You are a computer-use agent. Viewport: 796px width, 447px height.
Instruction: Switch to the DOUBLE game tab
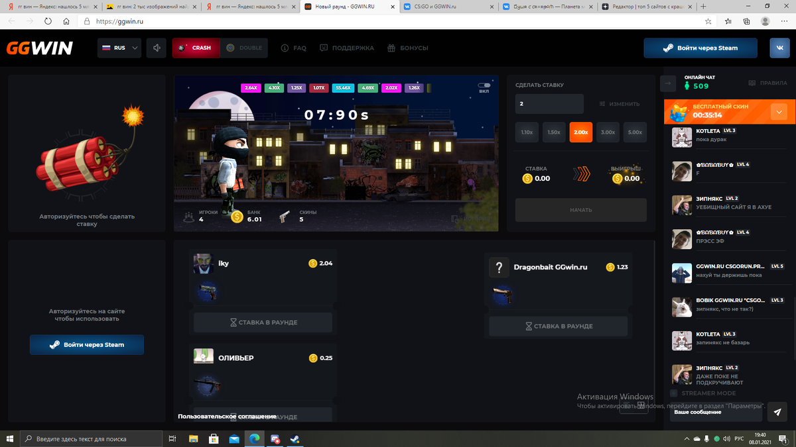pos(244,48)
